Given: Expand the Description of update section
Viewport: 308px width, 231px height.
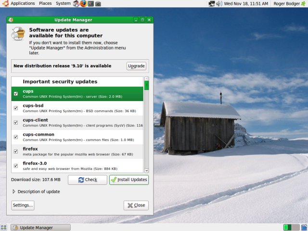Looking at the screenshot, I should click(x=14, y=192).
